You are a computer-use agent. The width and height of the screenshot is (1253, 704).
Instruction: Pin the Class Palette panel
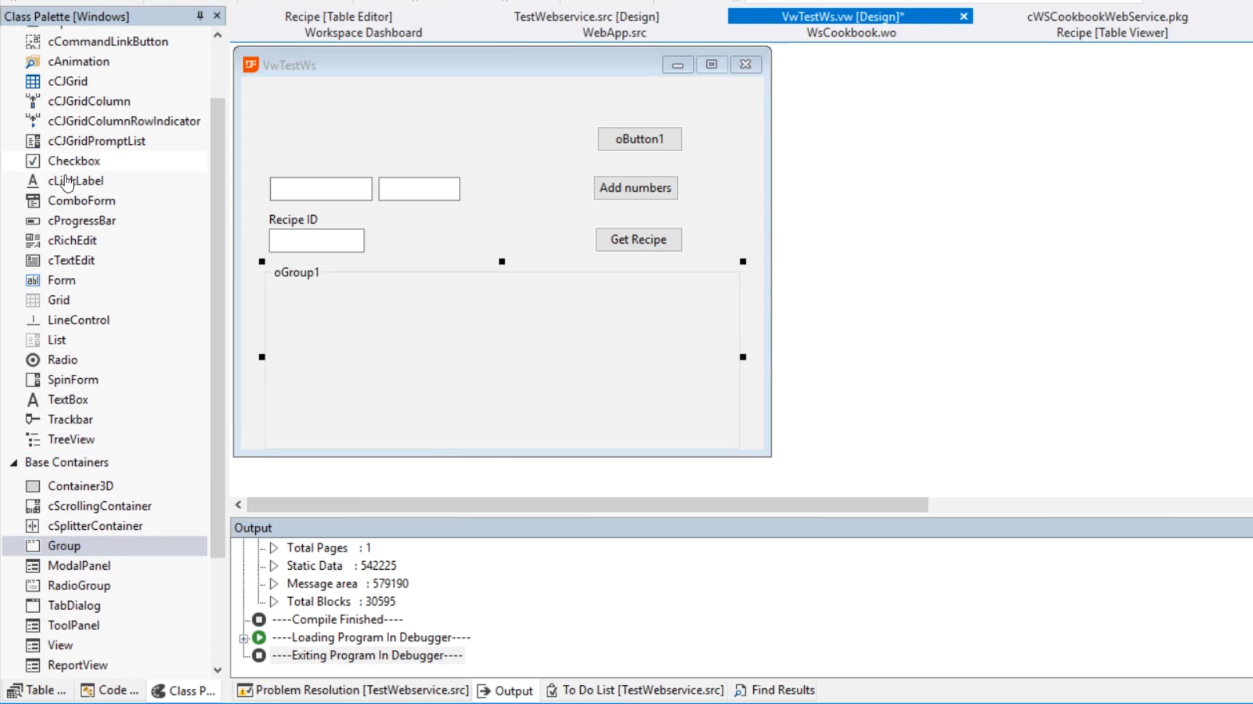click(x=200, y=16)
